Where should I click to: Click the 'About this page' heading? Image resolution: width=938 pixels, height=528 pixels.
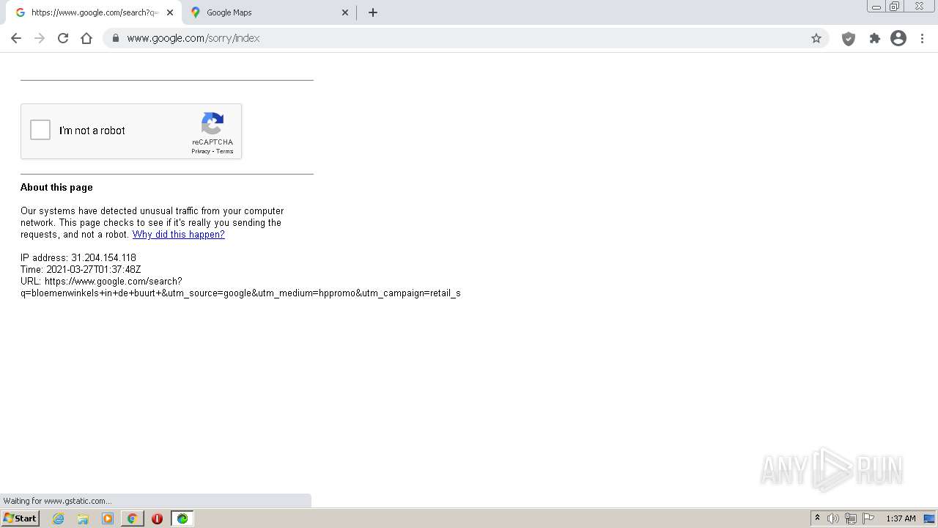point(56,187)
